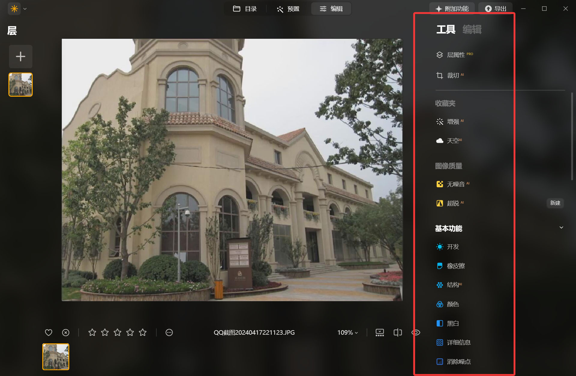The image size is (576, 376).
Task: Switch to the 预置 presets tab
Action: click(288, 9)
